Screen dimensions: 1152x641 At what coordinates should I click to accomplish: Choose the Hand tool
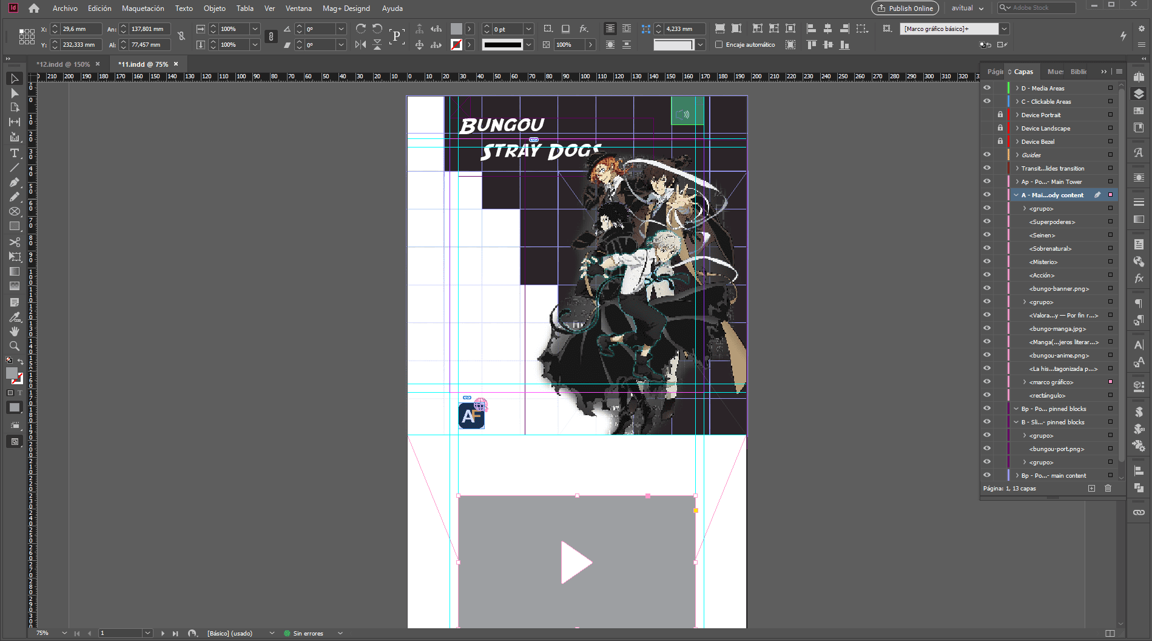15,331
